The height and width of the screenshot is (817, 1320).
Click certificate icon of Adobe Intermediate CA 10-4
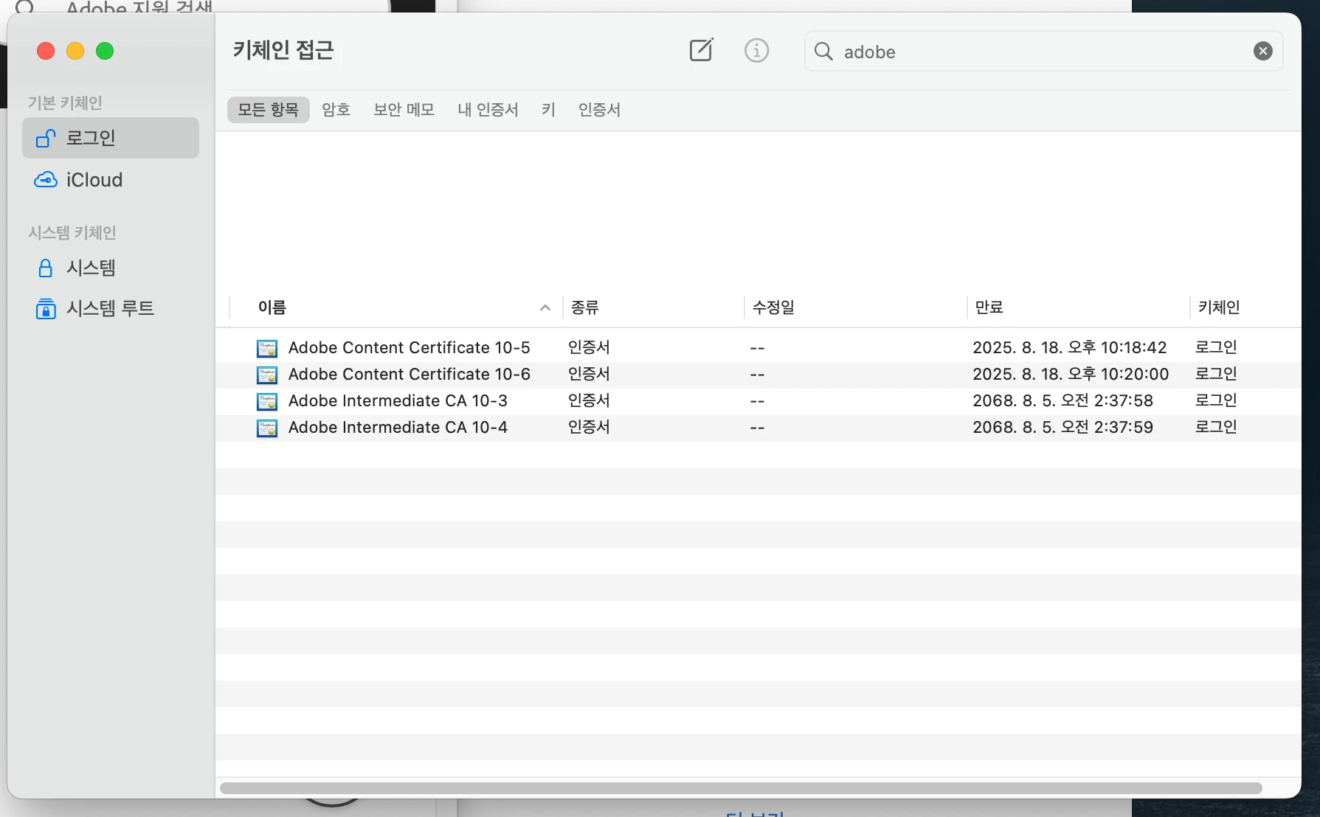[x=267, y=428]
